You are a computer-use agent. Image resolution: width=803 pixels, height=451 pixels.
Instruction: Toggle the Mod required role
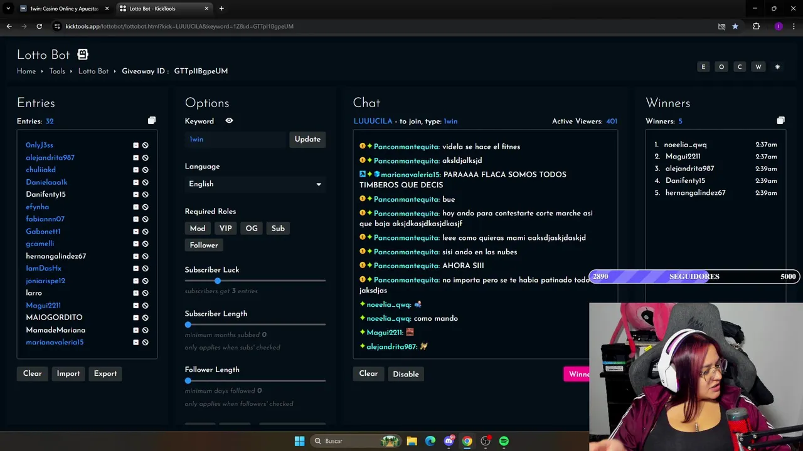(x=198, y=229)
